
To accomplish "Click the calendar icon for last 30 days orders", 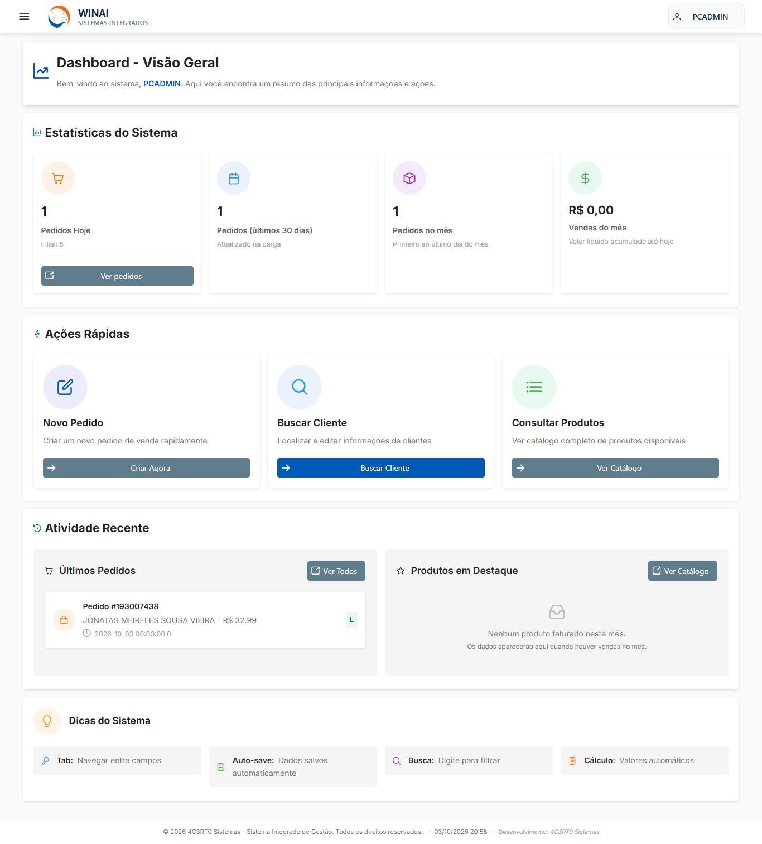I will (234, 178).
